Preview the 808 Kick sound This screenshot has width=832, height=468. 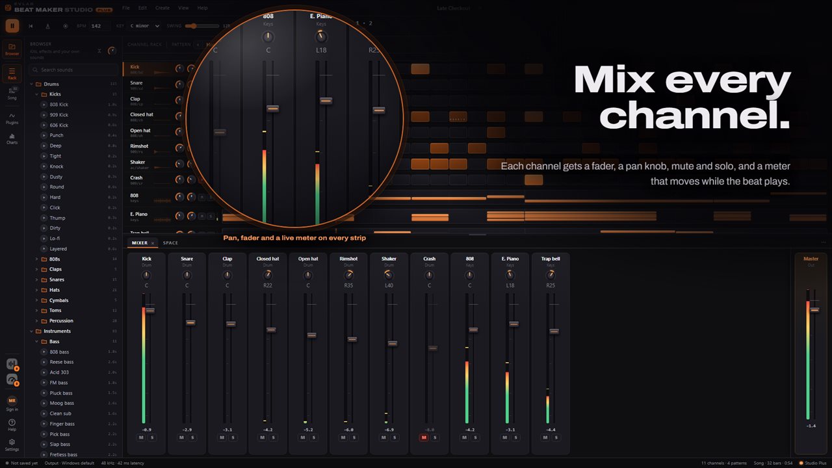tap(44, 105)
